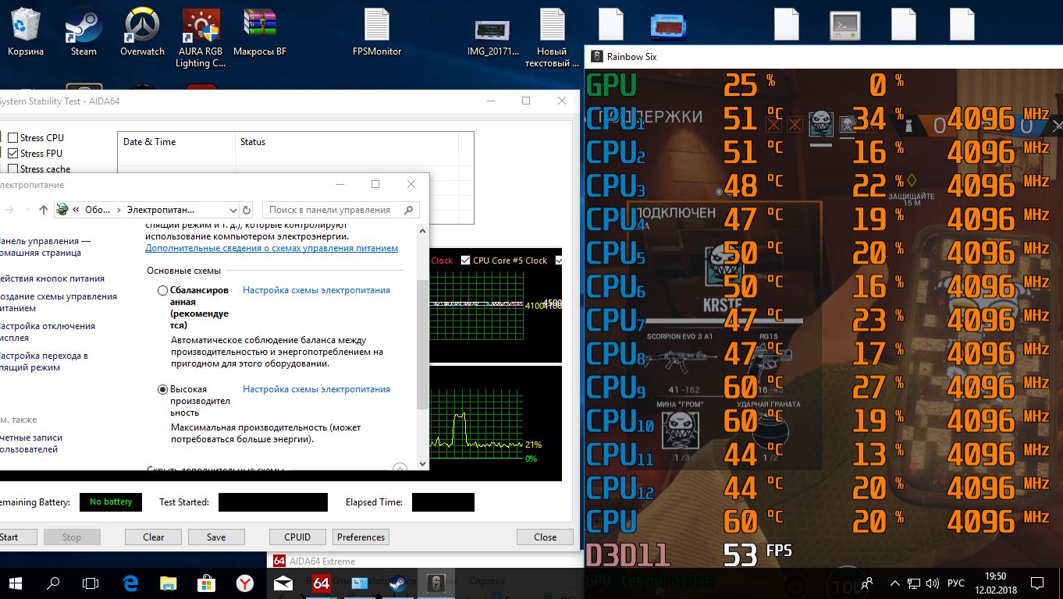The image size is (1063, 599).
Task: Open CPUID from the stability test window
Action: coord(297,537)
